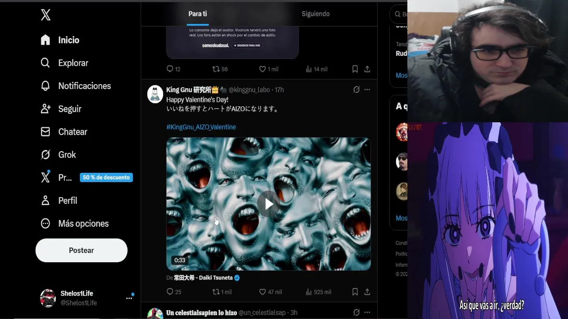Open Daiki Tsuneta source profile link
The height and width of the screenshot is (319, 568).
pos(207,278)
